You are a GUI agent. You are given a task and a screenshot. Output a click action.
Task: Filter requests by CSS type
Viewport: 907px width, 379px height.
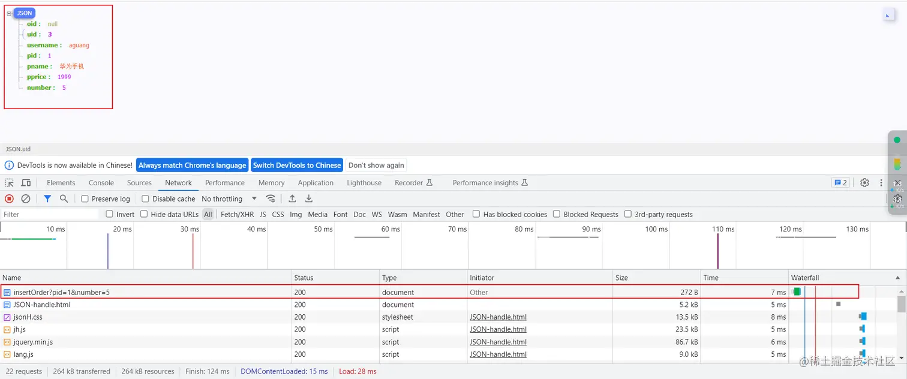tap(278, 214)
